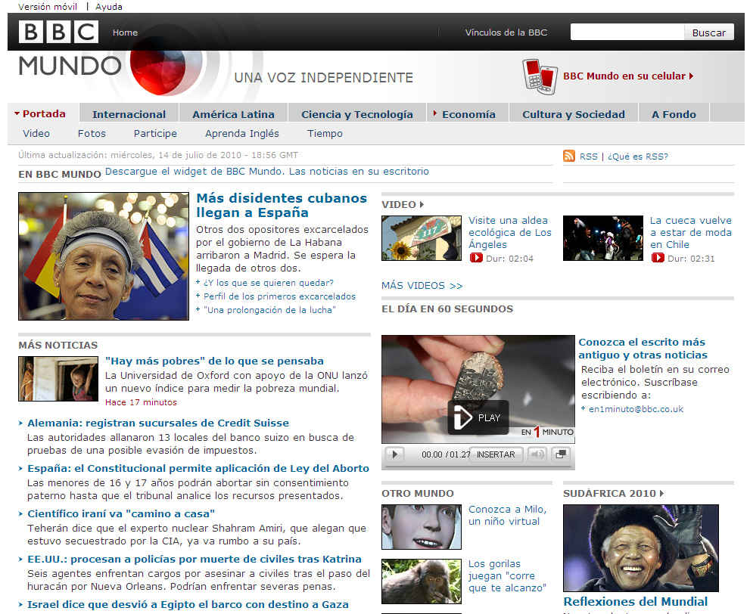Open Visite una aldea ecológica video link
This screenshot has height=614, width=750.
[x=509, y=232]
